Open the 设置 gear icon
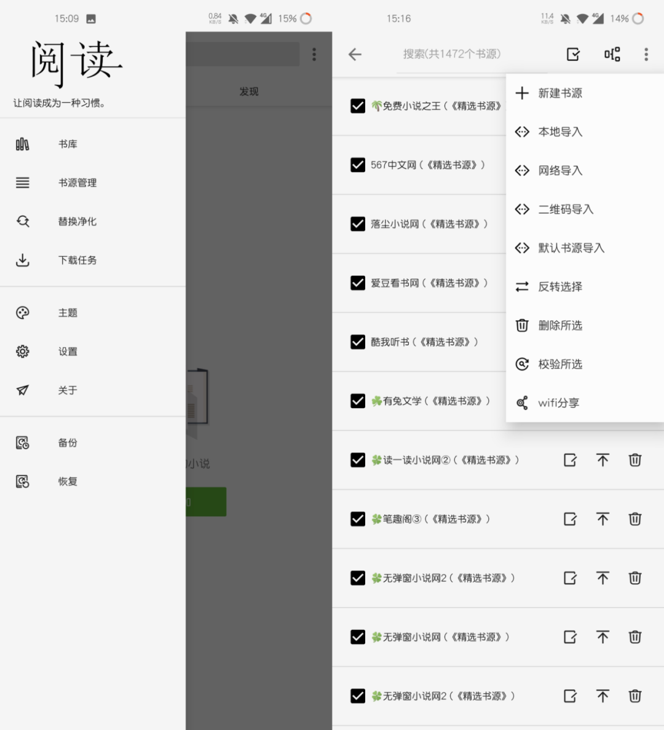Screen dimensions: 664x730 point(22,351)
